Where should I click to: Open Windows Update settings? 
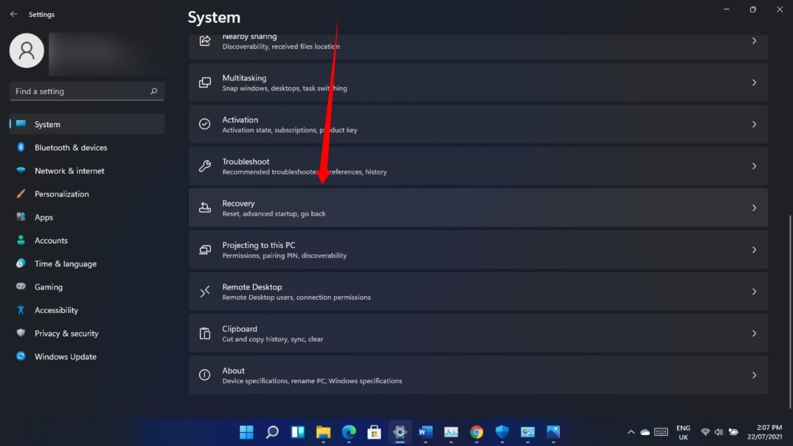pyautogui.click(x=65, y=357)
